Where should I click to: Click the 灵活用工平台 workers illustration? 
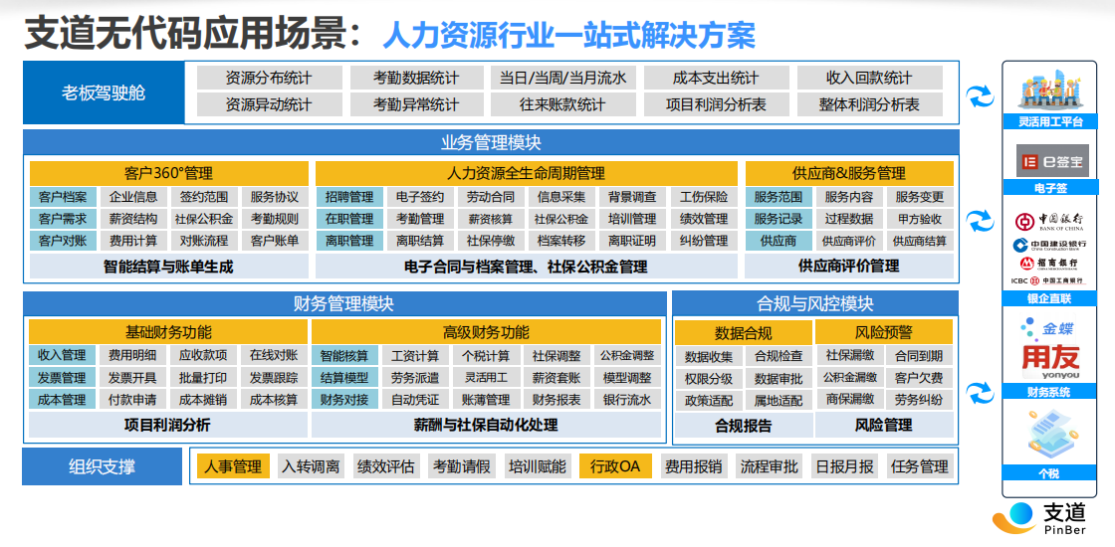[1050, 90]
